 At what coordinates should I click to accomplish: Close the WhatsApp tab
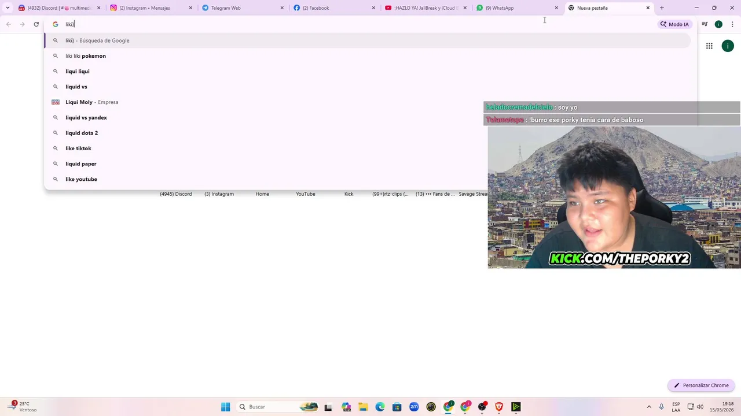[x=556, y=8]
